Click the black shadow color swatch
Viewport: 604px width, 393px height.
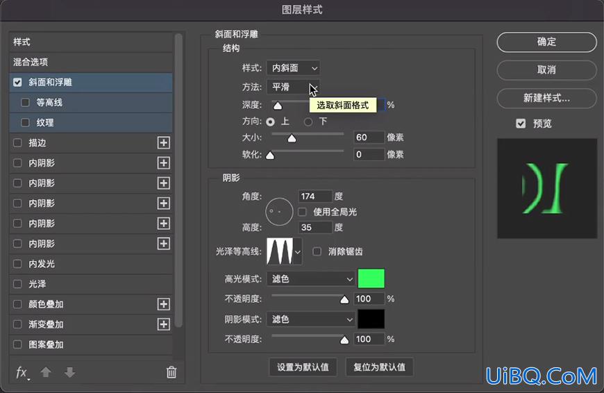(x=371, y=319)
